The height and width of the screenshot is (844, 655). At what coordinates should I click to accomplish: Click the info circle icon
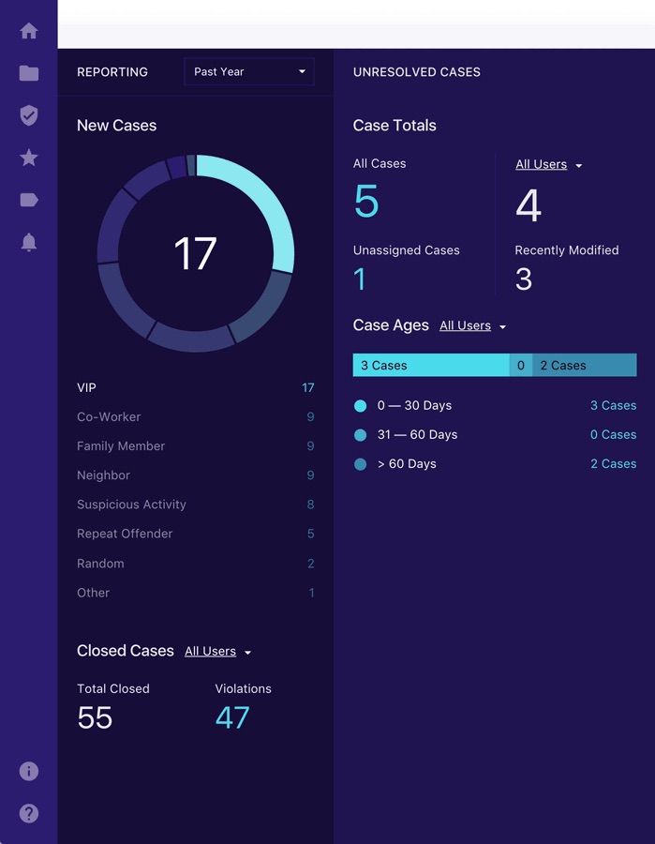29,771
